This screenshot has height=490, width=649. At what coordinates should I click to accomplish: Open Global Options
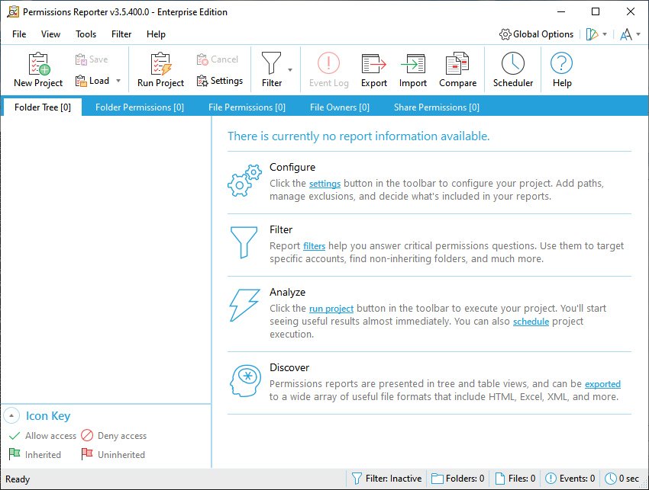pos(536,34)
